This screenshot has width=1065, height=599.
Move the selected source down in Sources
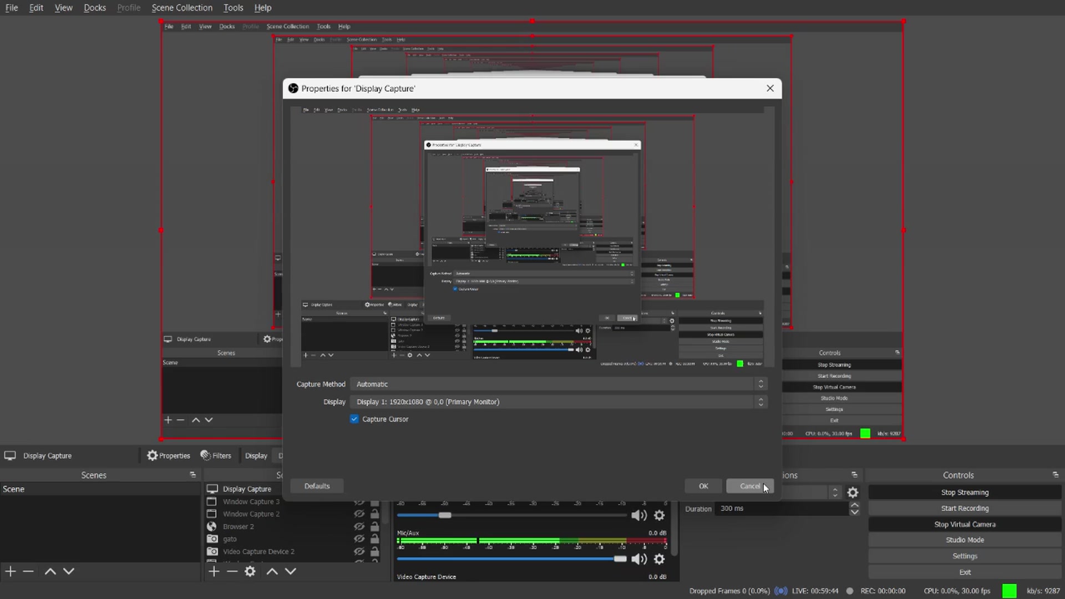tap(291, 571)
